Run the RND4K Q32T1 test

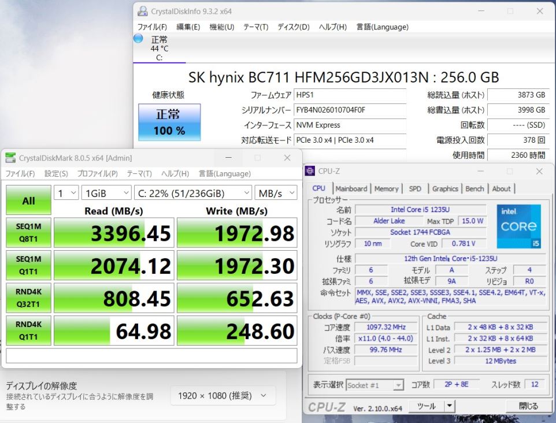pos(29,298)
